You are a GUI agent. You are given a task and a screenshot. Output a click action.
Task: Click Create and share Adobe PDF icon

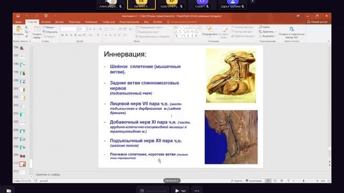click(291, 29)
